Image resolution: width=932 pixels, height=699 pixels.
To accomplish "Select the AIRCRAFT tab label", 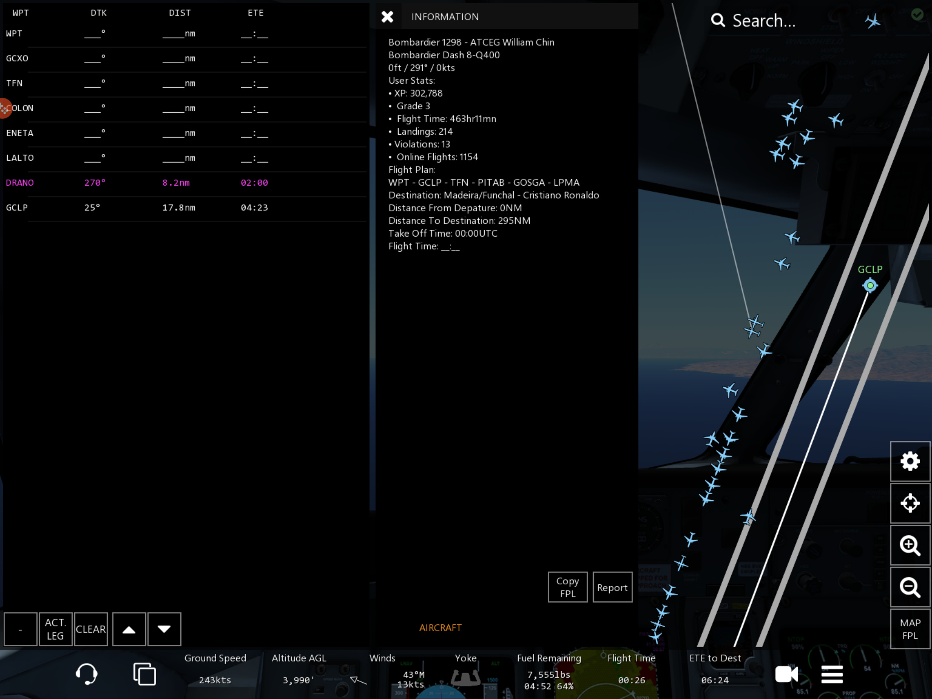I will (440, 628).
